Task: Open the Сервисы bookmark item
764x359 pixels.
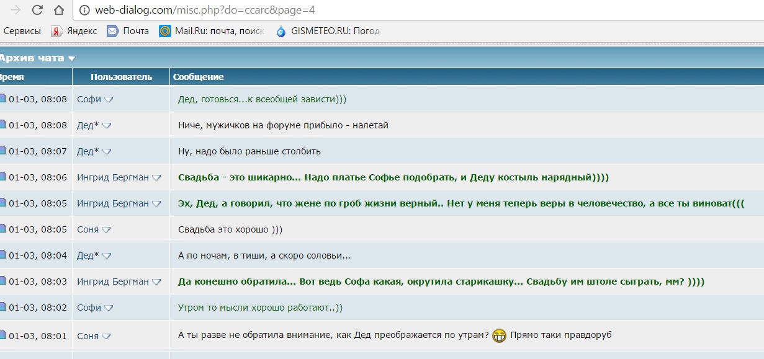Action: [x=22, y=31]
